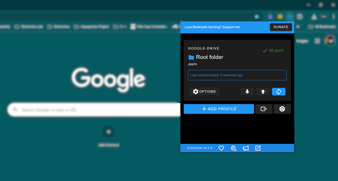Viewport: 338px width, 181px height.
Task: Click the Add shortcut plus button
Action: click(108, 132)
